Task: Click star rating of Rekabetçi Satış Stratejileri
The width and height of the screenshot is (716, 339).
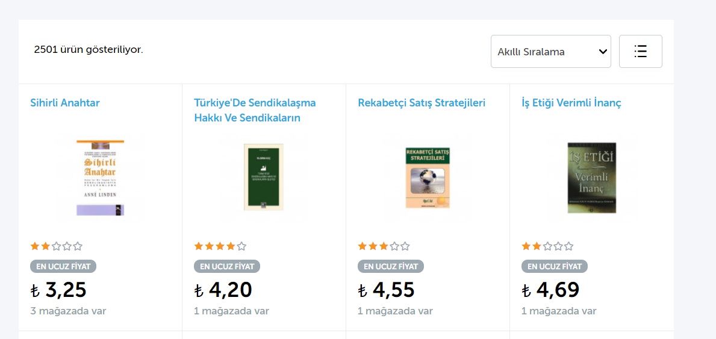Action: [384, 246]
